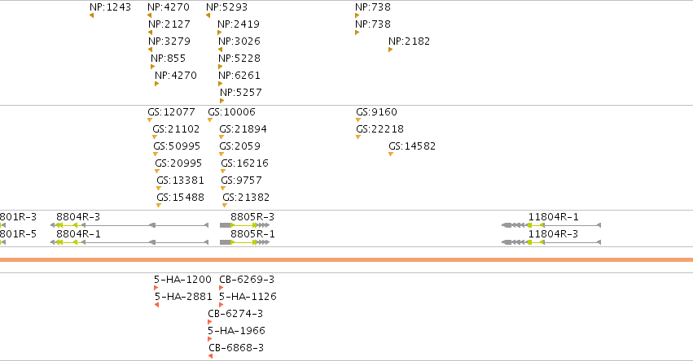693x361 pixels.
Task: Click the GS:21102 label
Action: (176, 128)
